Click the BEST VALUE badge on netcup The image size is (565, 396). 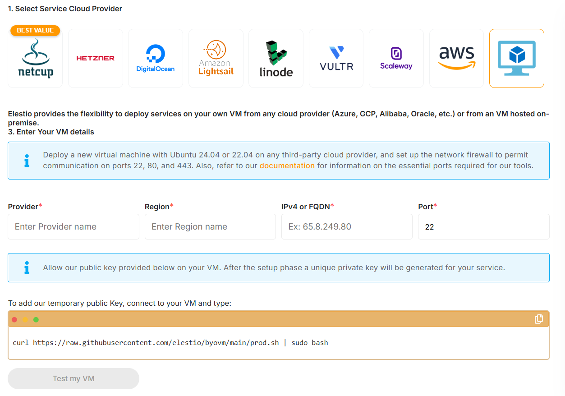click(x=35, y=31)
